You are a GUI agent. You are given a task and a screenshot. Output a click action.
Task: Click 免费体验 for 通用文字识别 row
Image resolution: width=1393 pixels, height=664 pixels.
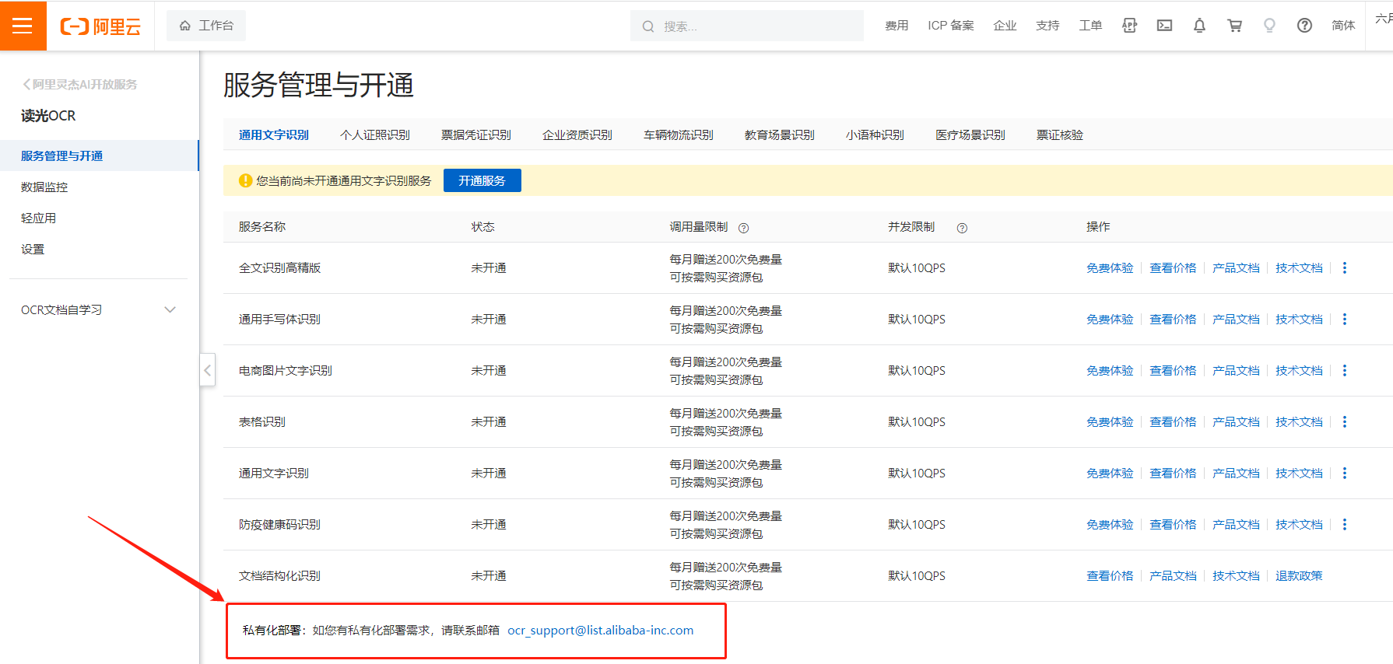(x=1110, y=473)
